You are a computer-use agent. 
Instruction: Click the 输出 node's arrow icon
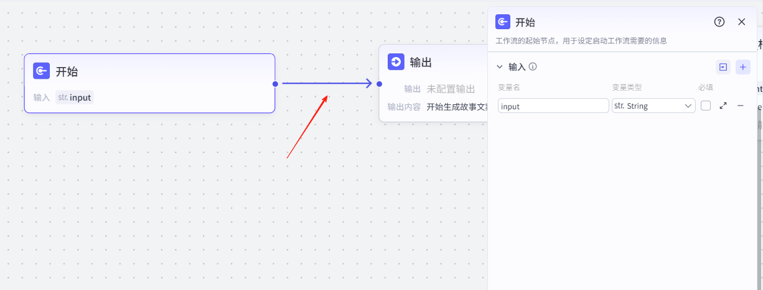click(x=396, y=61)
